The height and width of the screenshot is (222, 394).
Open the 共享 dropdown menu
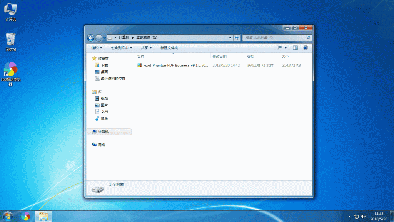pos(146,48)
